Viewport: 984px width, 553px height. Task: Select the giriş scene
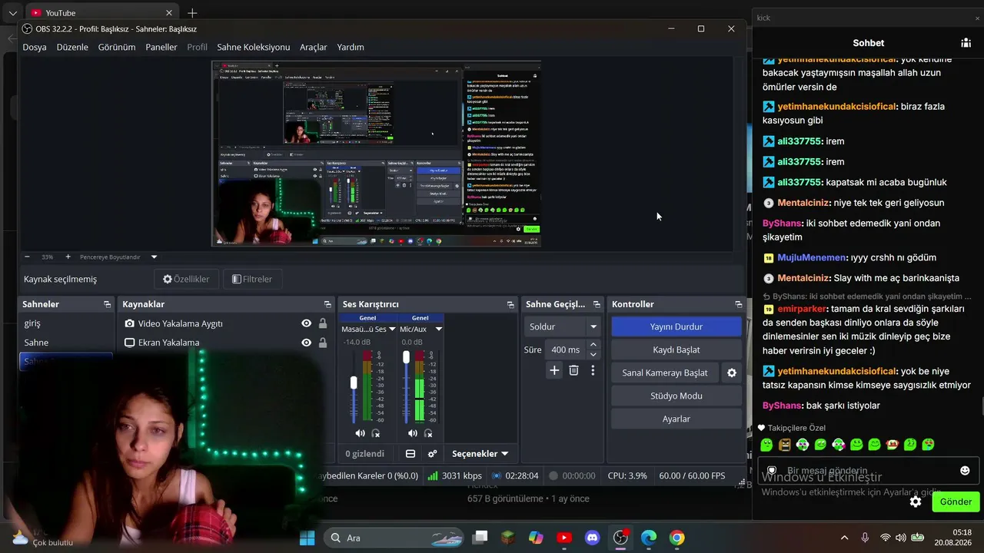coord(66,323)
